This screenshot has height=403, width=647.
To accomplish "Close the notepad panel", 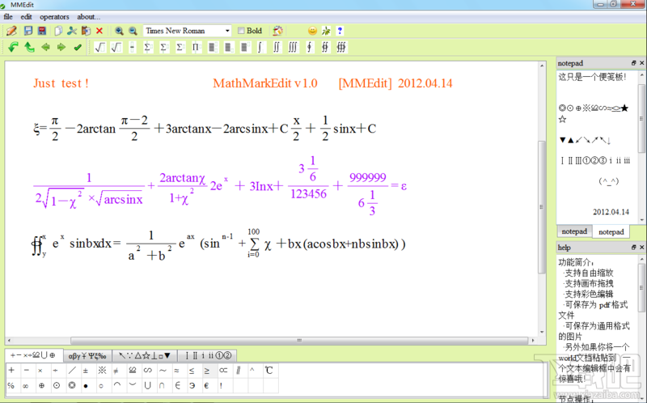I will 641,63.
